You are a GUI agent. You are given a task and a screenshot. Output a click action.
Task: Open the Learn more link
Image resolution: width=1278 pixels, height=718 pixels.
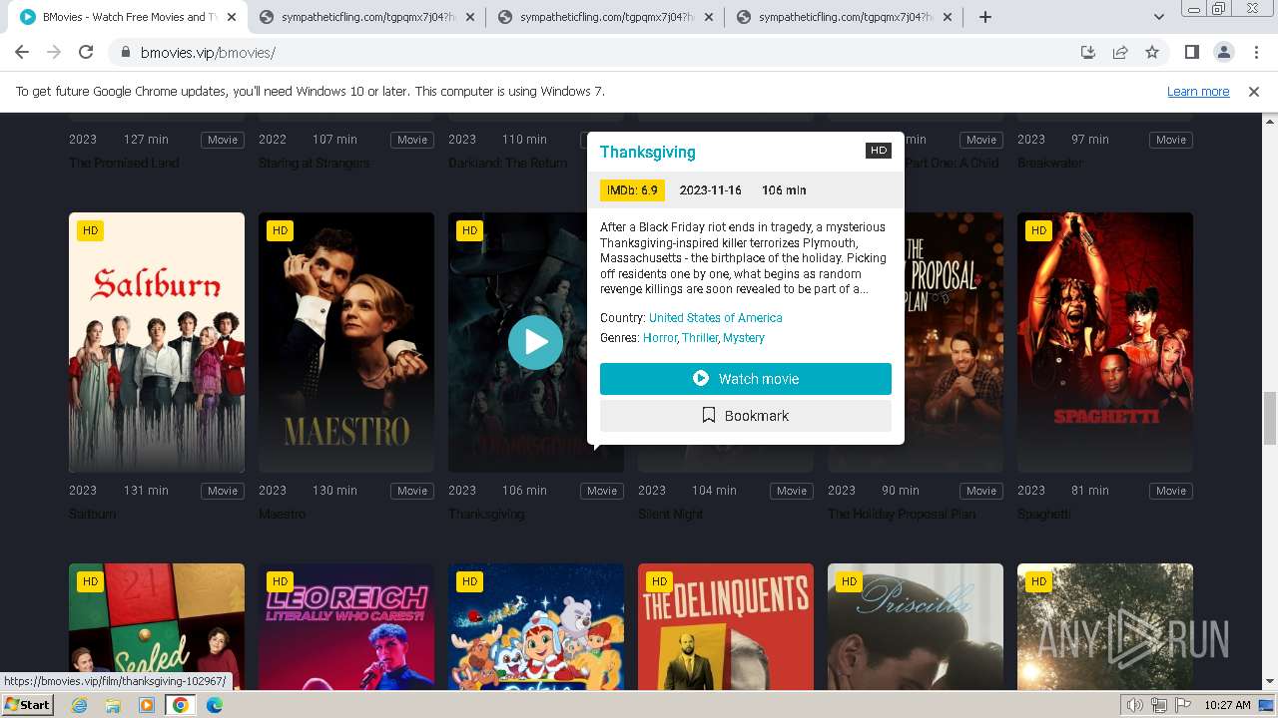[x=1198, y=91]
